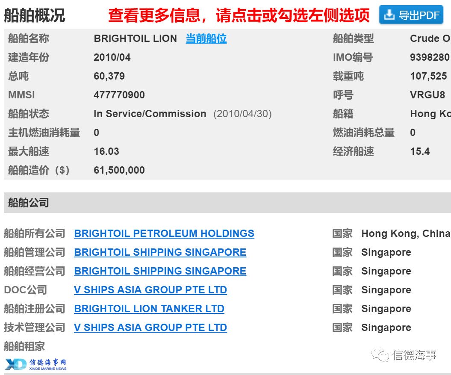Click the 燃油消耗总量 label
The height and width of the screenshot is (375, 451).
point(363,133)
